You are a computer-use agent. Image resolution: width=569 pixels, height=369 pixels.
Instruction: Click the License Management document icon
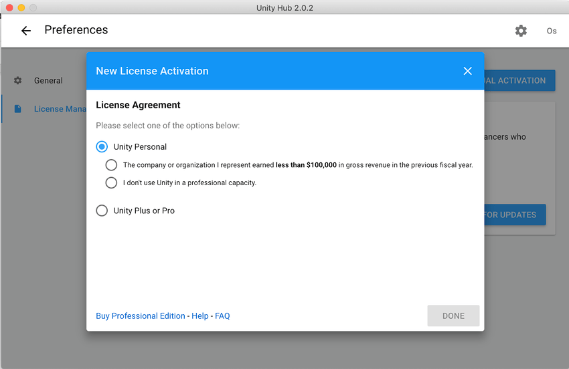[18, 109]
